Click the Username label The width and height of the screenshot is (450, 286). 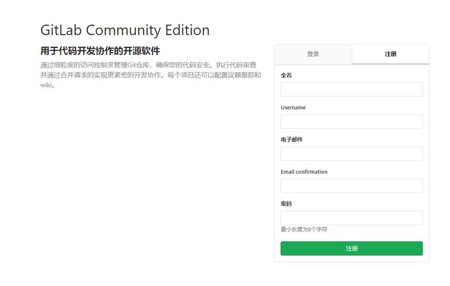click(293, 108)
